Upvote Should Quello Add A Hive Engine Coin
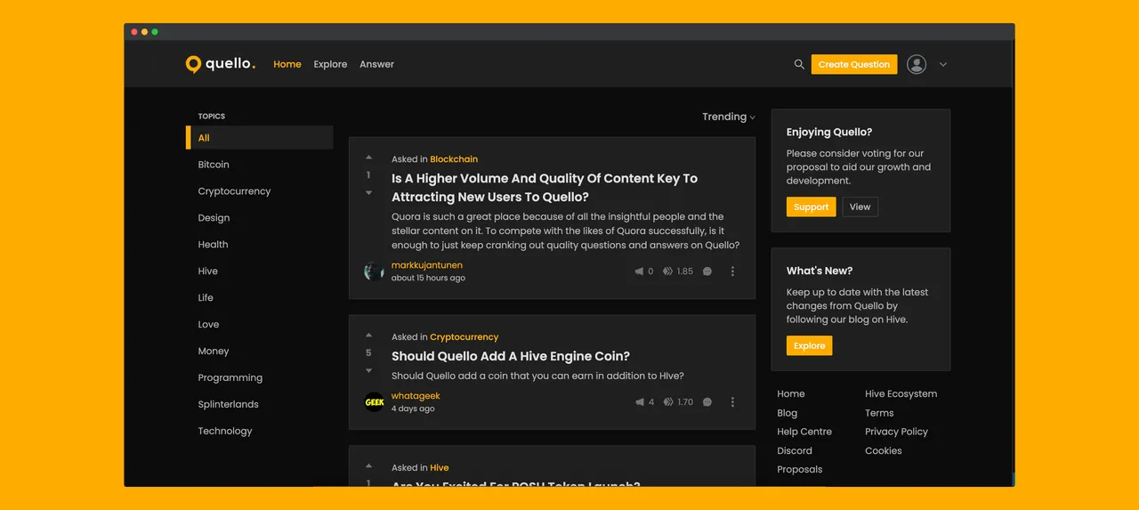This screenshot has width=1139, height=510. [368, 336]
